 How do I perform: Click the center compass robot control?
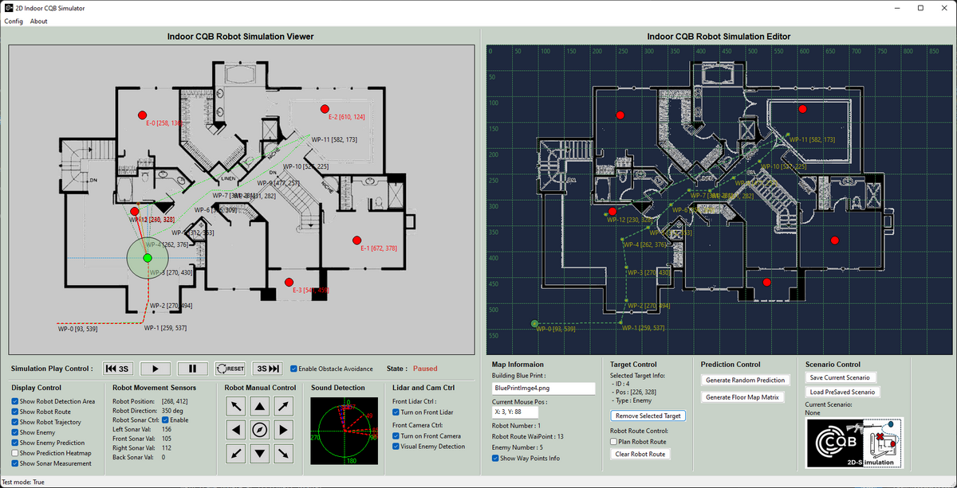(260, 431)
